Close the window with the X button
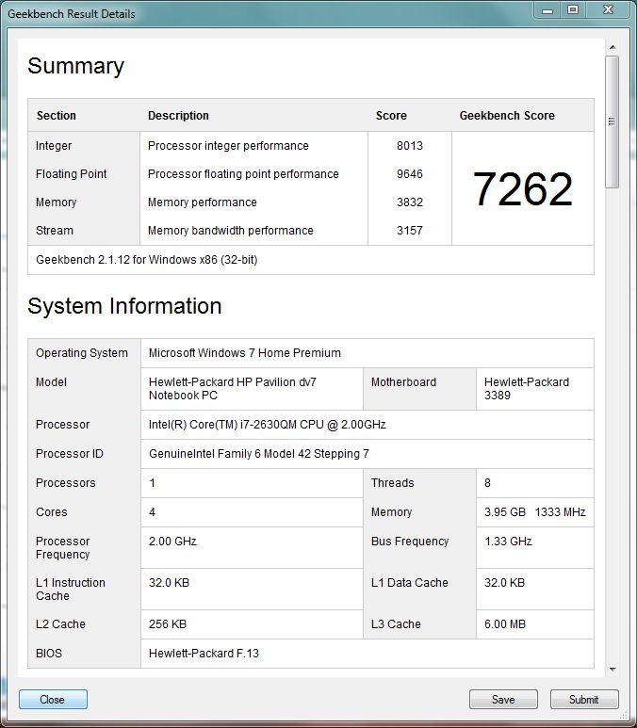 (608, 9)
